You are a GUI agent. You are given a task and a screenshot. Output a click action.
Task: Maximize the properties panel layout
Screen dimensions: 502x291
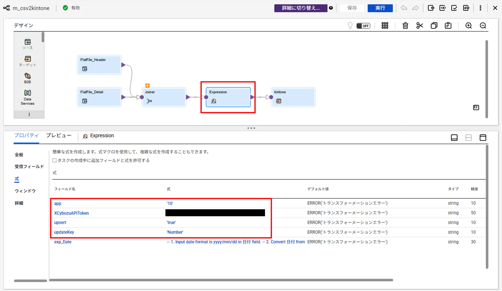click(483, 138)
